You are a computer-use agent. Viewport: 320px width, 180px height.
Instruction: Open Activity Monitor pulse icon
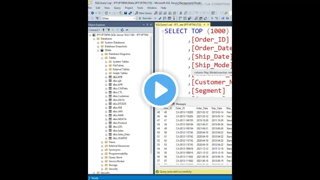click(127, 30)
